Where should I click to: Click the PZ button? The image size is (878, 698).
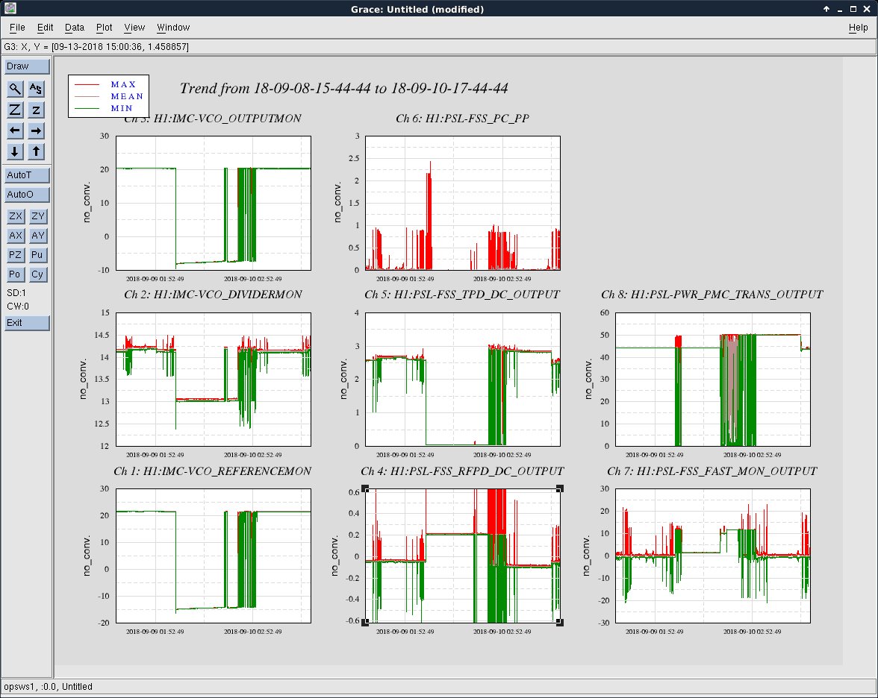coord(16,255)
